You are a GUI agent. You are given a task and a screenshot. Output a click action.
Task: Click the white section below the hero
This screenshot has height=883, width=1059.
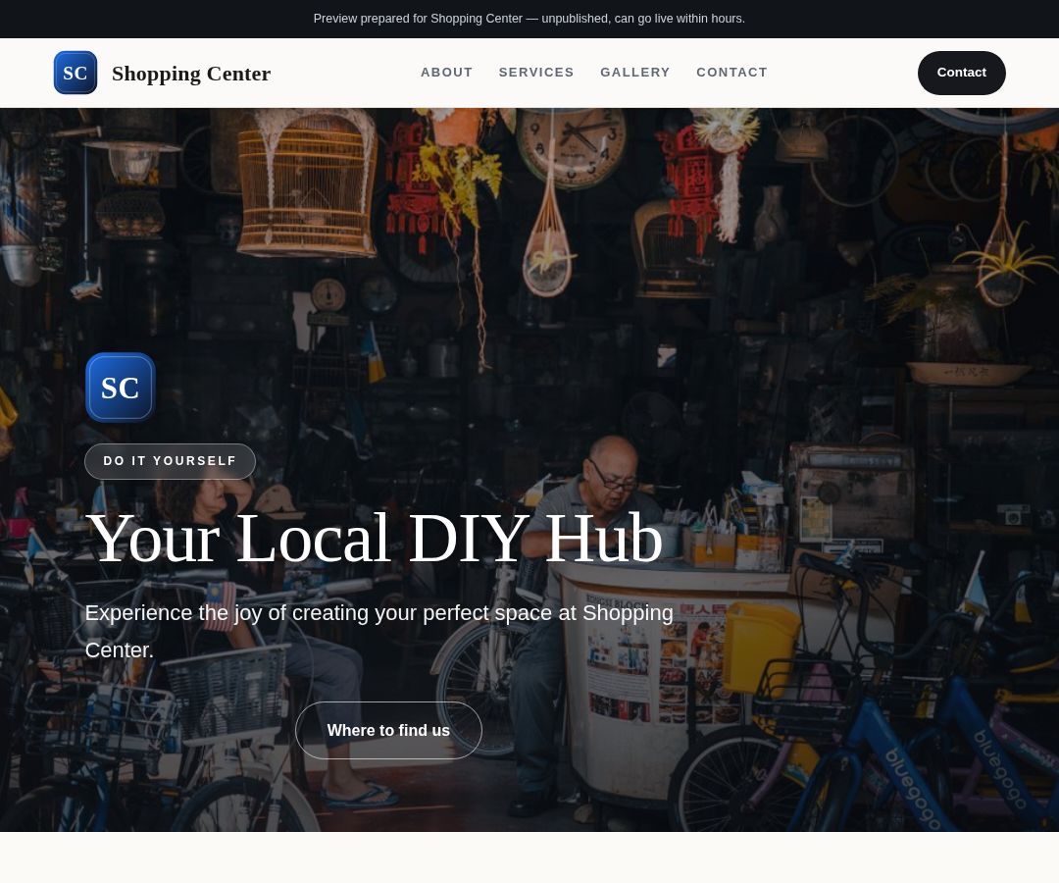pyautogui.click(x=529, y=857)
